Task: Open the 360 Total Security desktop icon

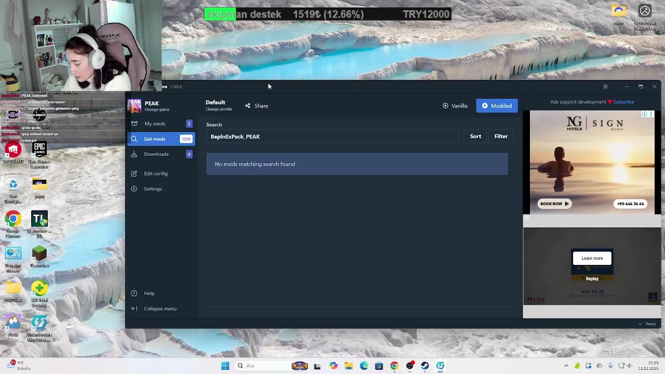Action: (x=39, y=294)
